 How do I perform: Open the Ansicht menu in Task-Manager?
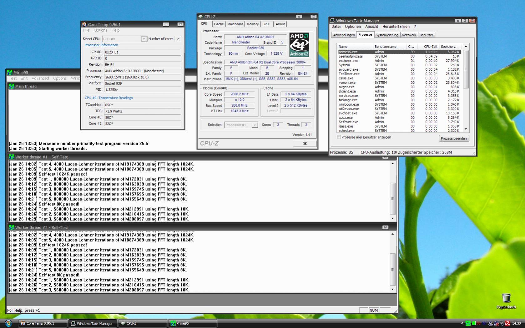click(372, 27)
